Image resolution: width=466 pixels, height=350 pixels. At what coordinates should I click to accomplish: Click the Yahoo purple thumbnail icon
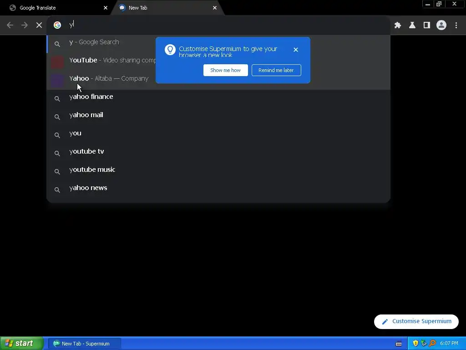57,80
